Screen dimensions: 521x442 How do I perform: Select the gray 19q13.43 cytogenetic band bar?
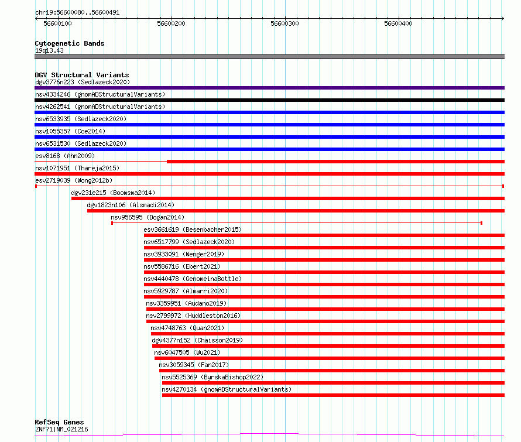pyautogui.click(x=269, y=57)
